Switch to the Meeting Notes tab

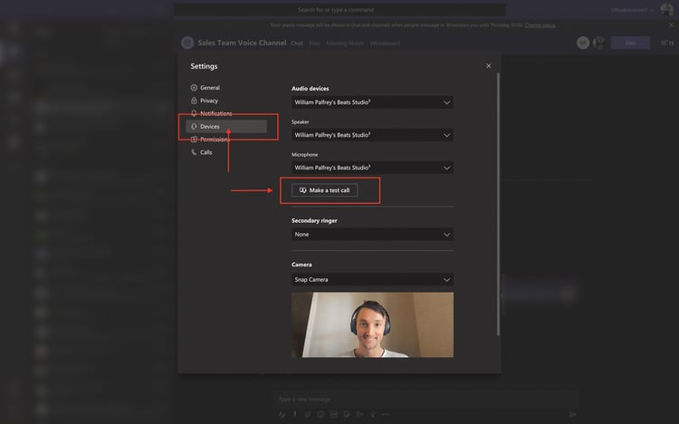345,43
